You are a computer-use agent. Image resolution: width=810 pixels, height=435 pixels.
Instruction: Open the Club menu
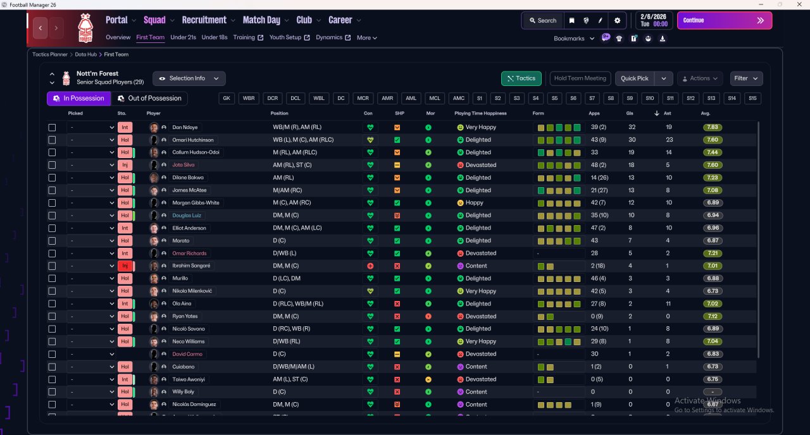click(308, 20)
